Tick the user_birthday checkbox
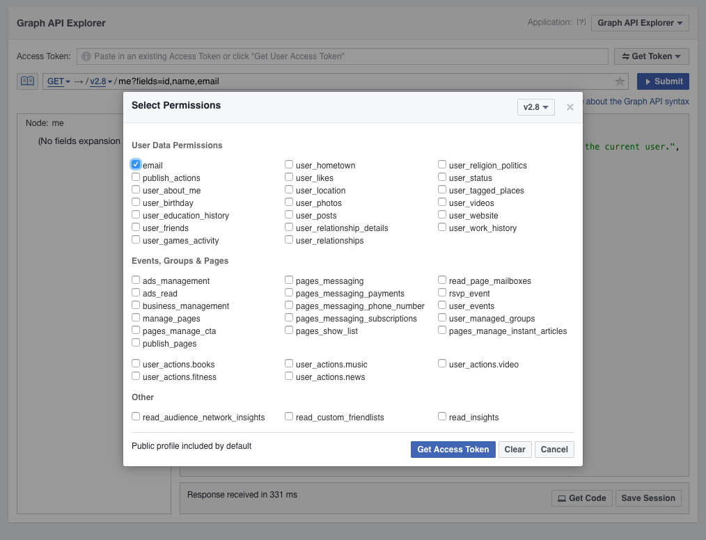The image size is (706, 540). pos(136,202)
